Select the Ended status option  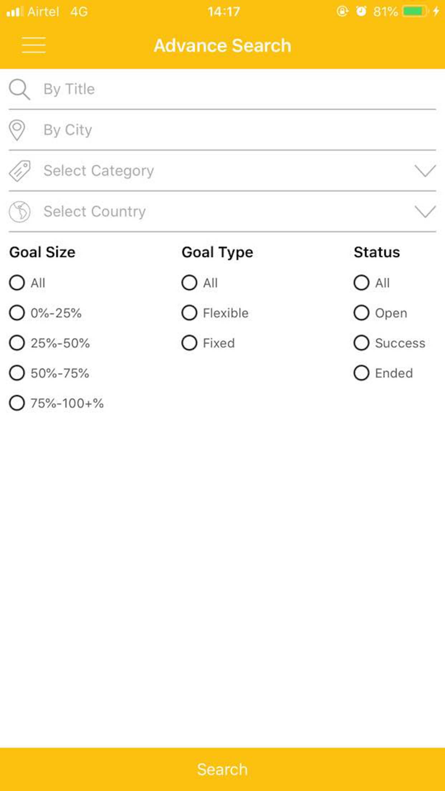pyautogui.click(x=361, y=373)
